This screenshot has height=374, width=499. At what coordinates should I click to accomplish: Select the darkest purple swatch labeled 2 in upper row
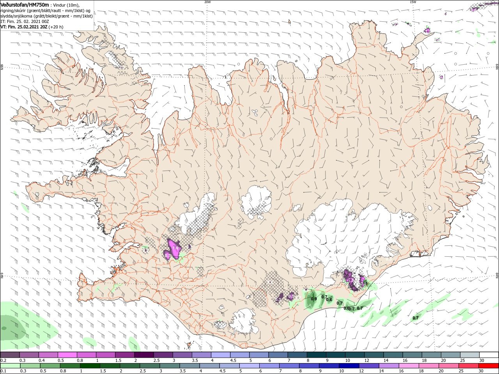(x=144, y=355)
